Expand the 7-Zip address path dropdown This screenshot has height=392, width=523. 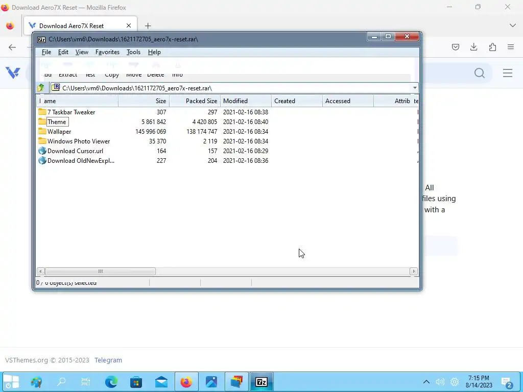coord(415,88)
